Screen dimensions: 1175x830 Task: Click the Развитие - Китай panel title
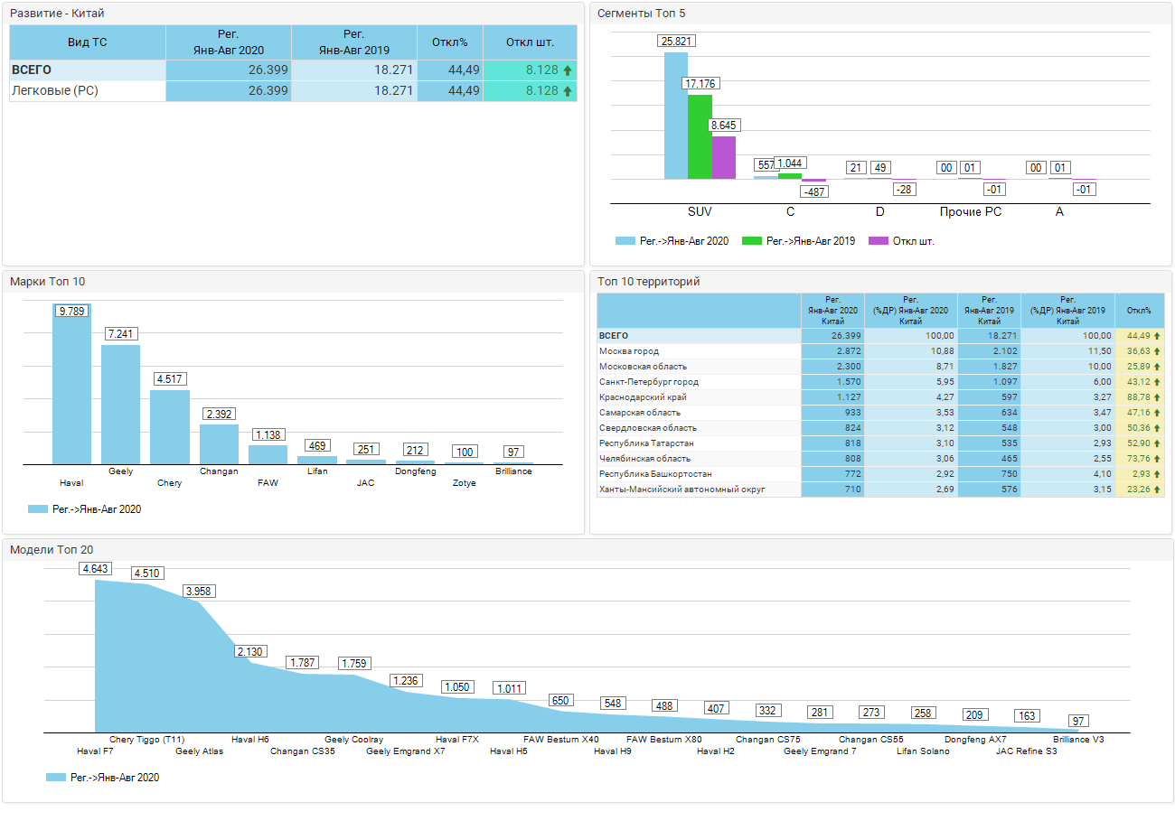(56, 14)
